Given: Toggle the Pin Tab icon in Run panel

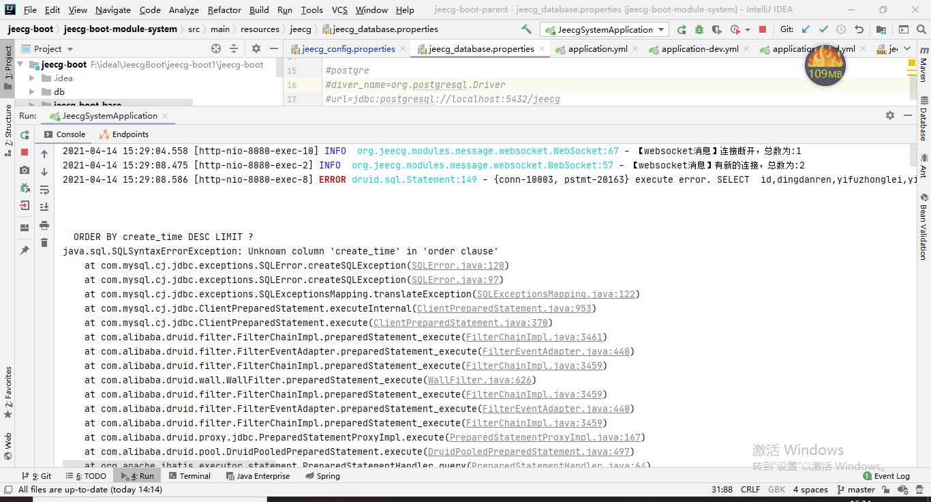Looking at the screenshot, I should click(25, 250).
